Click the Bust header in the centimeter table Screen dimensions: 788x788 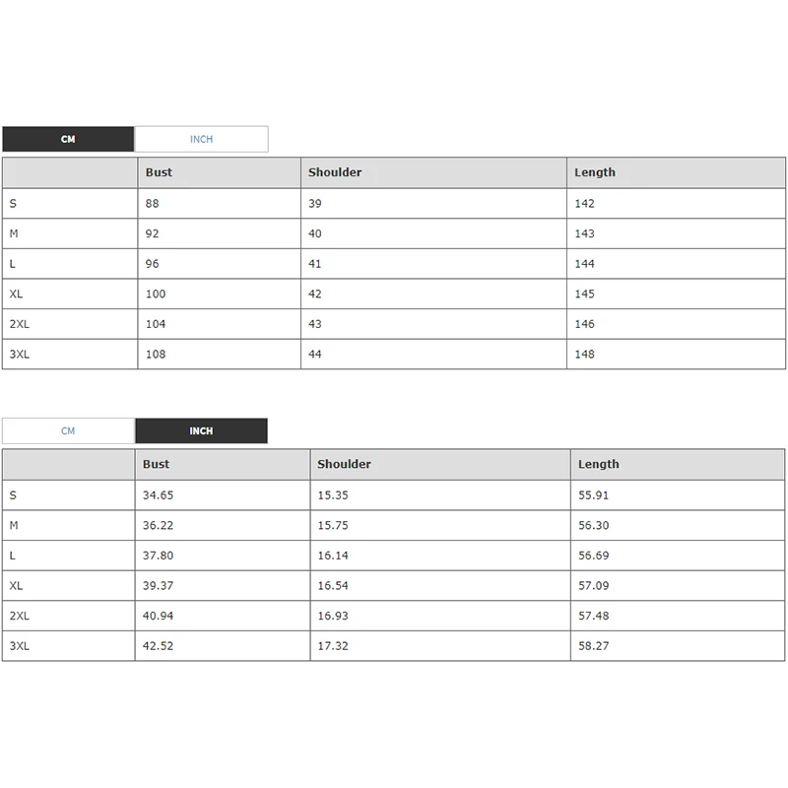pyautogui.click(x=159, y=172)
